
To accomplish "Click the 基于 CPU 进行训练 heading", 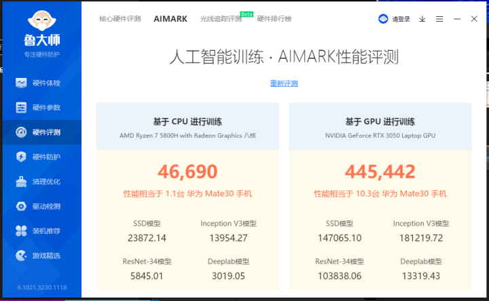I will 187,122.
